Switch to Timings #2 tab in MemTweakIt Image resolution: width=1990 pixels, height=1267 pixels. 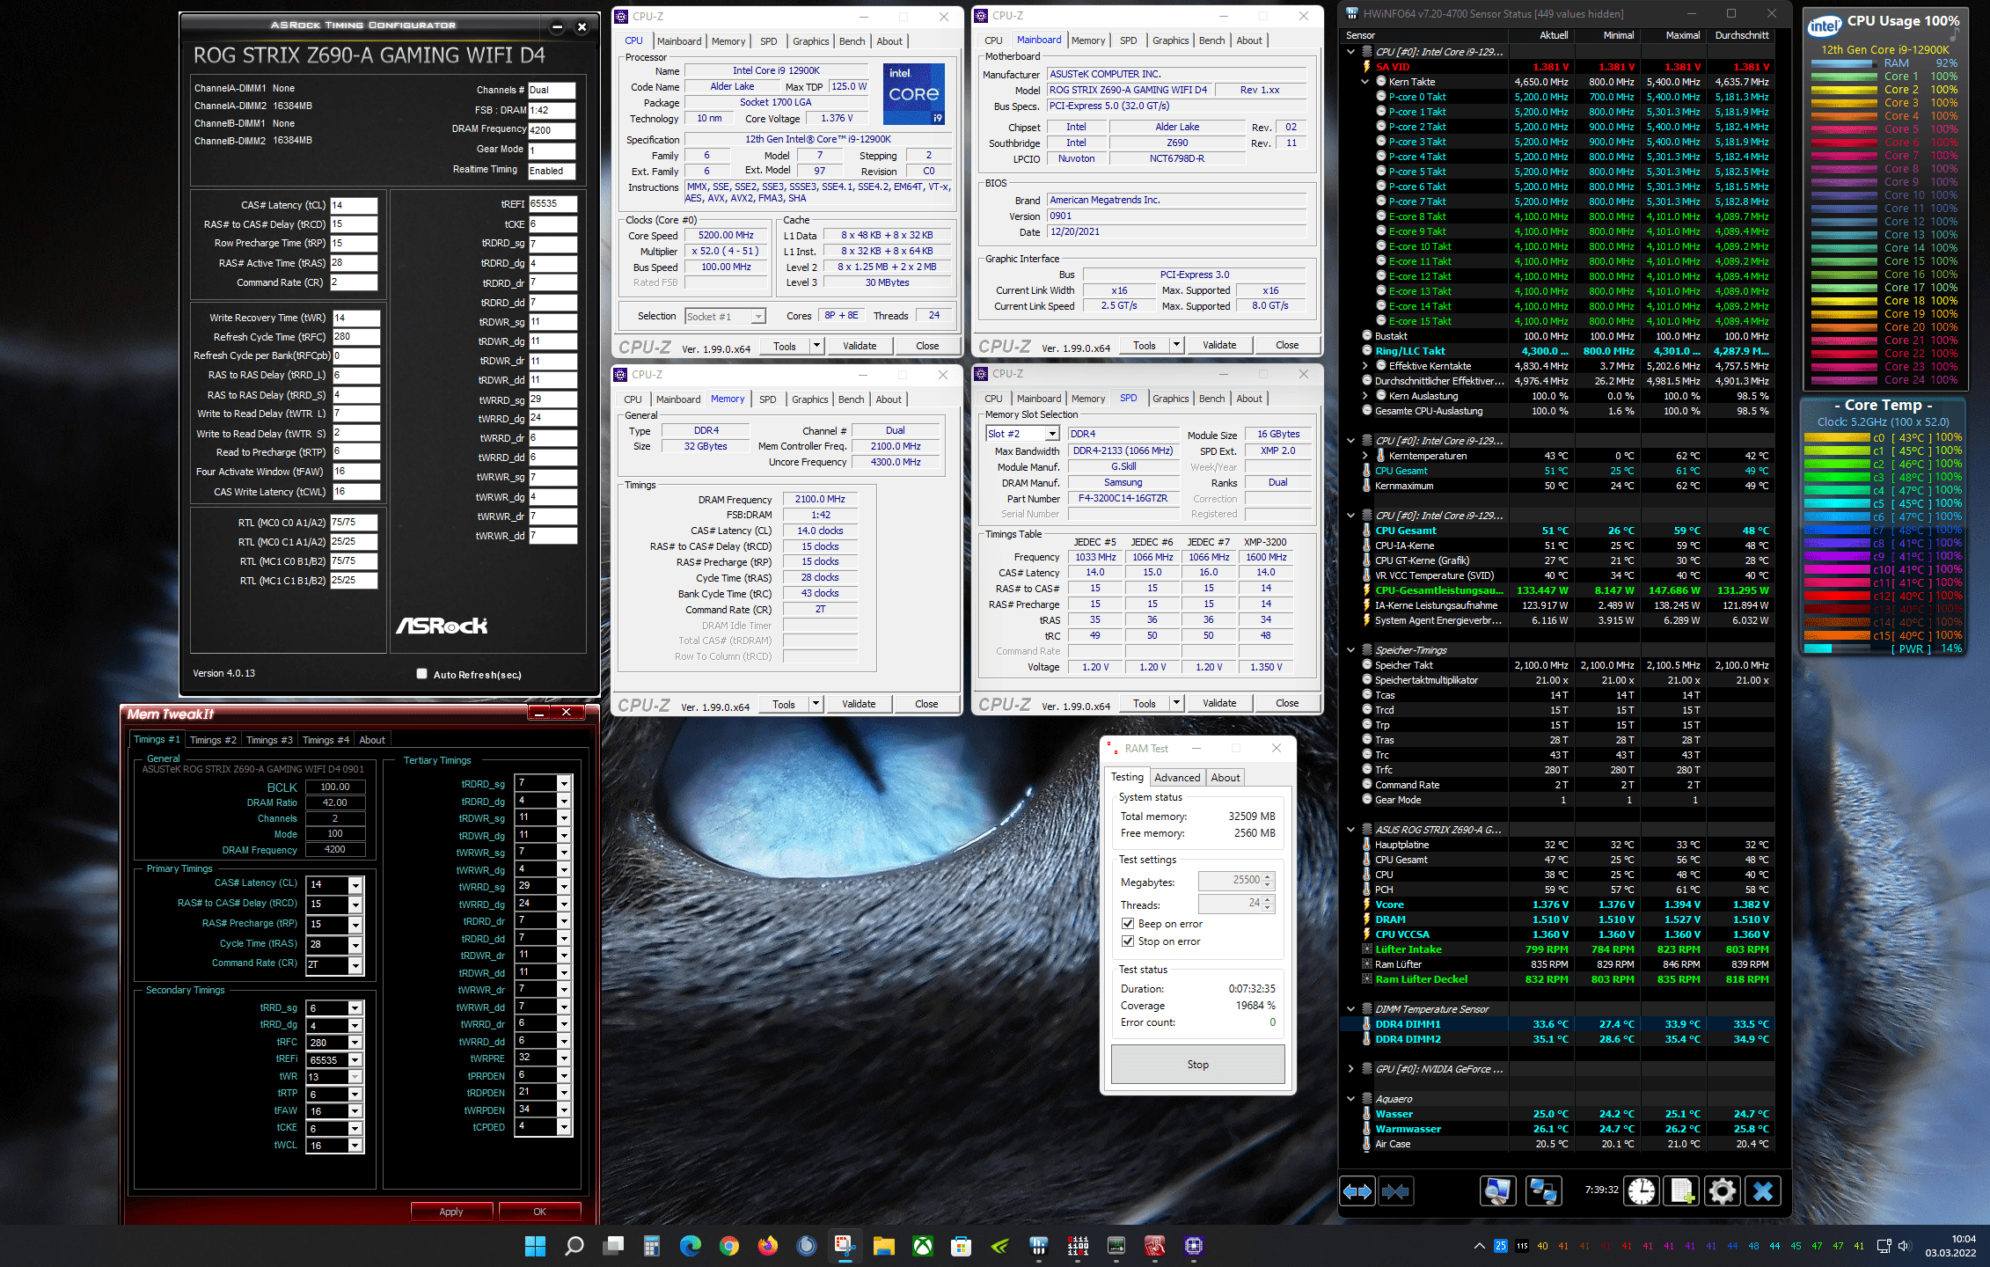coord(213,740)
